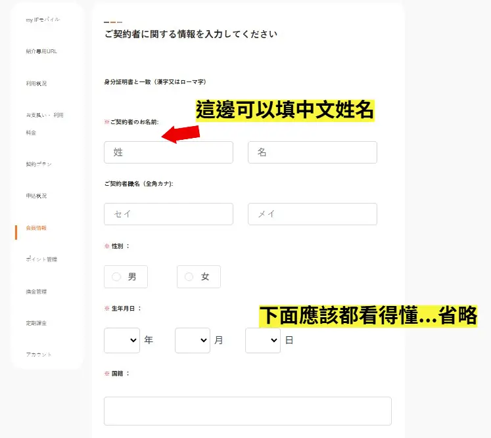Focus the 姓 surname input field
This screenshot has height=438, width=491.
(168, 152)
